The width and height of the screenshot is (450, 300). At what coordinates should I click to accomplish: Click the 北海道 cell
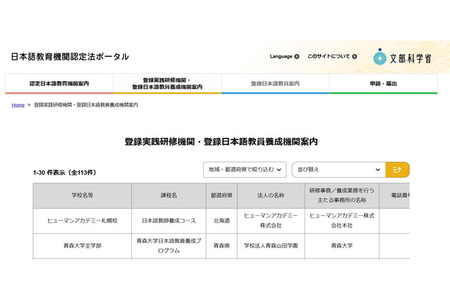pos(221,220)
